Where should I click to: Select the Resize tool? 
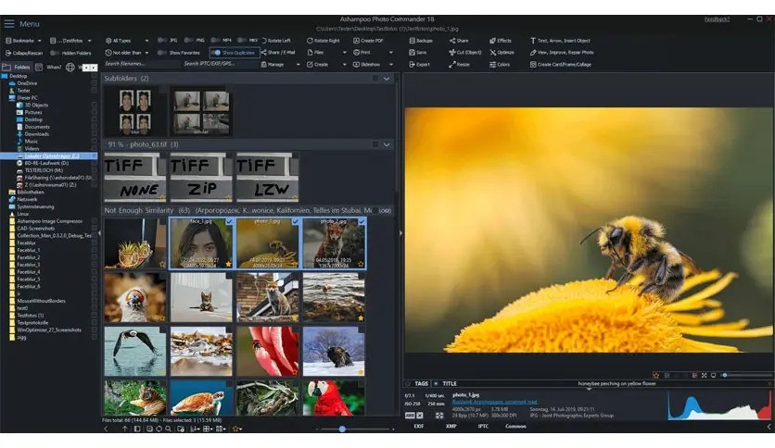click(x=459, y=65)
